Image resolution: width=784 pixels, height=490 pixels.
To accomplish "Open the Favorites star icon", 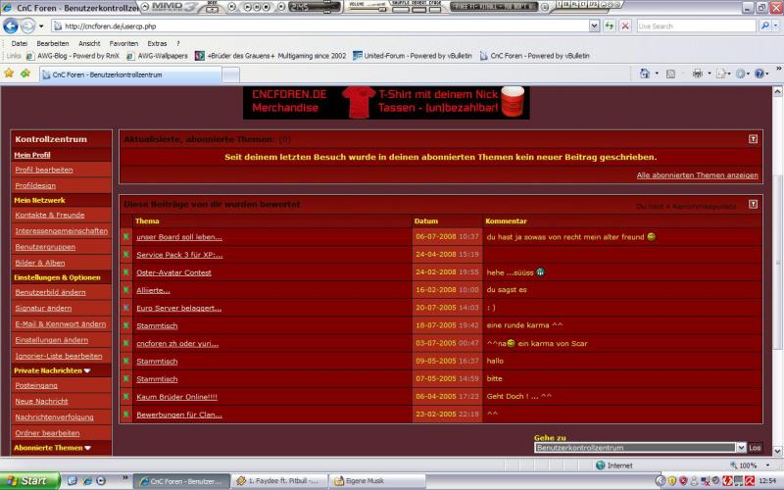I will tap(10, 73).
